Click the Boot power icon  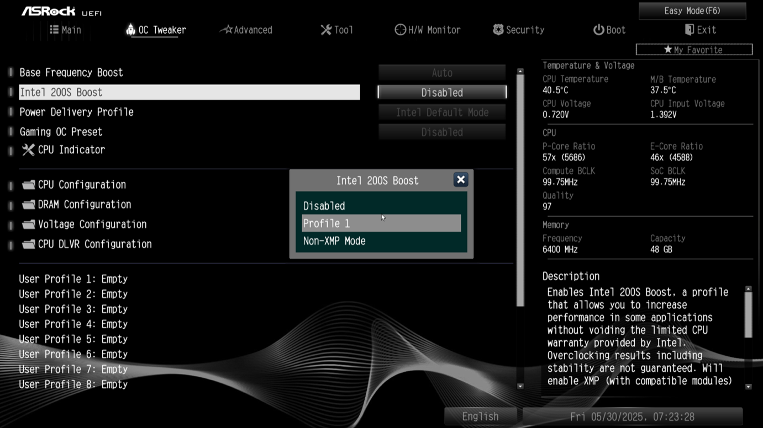point(599,30)
